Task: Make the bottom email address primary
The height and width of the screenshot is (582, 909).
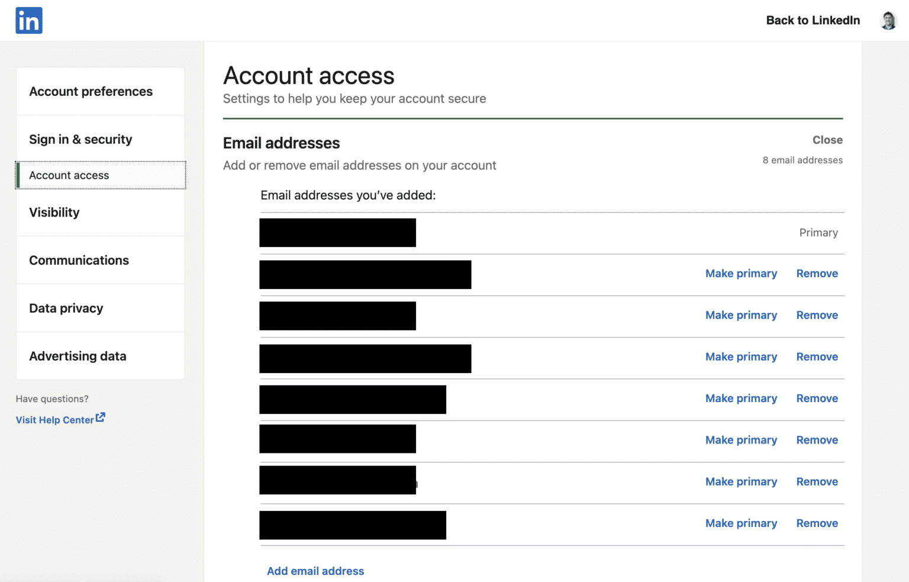Action: click(741, 523)
